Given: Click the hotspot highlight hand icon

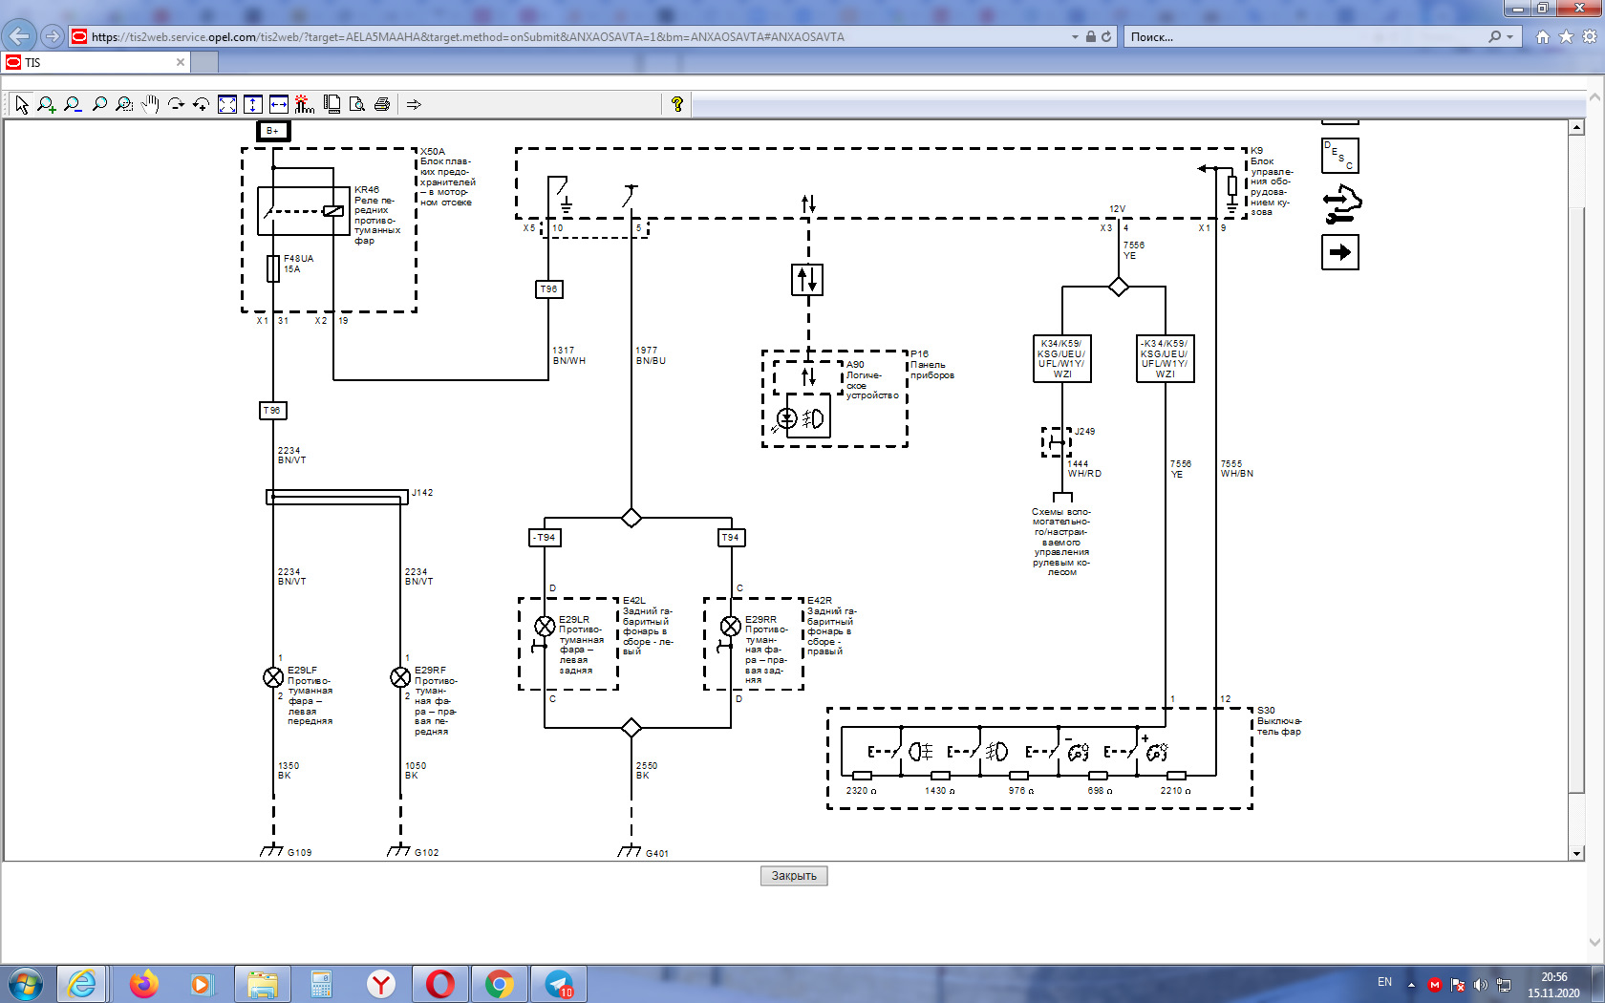Looking at the screenshot, I should pyautogui.click(x=305, y=104).
